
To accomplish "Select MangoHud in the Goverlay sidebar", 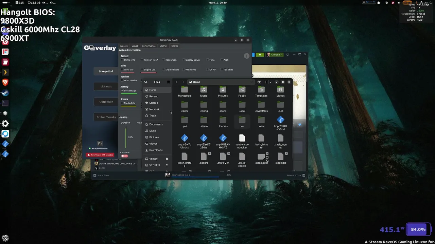I will click(106, 71).
